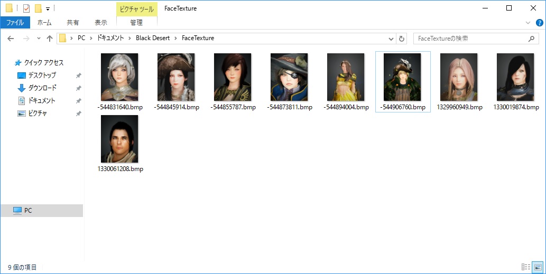This screenshot has width=546, height=274.
Task: Select thumbnail of 1330019874.bmp
Action: click(515, 77)
